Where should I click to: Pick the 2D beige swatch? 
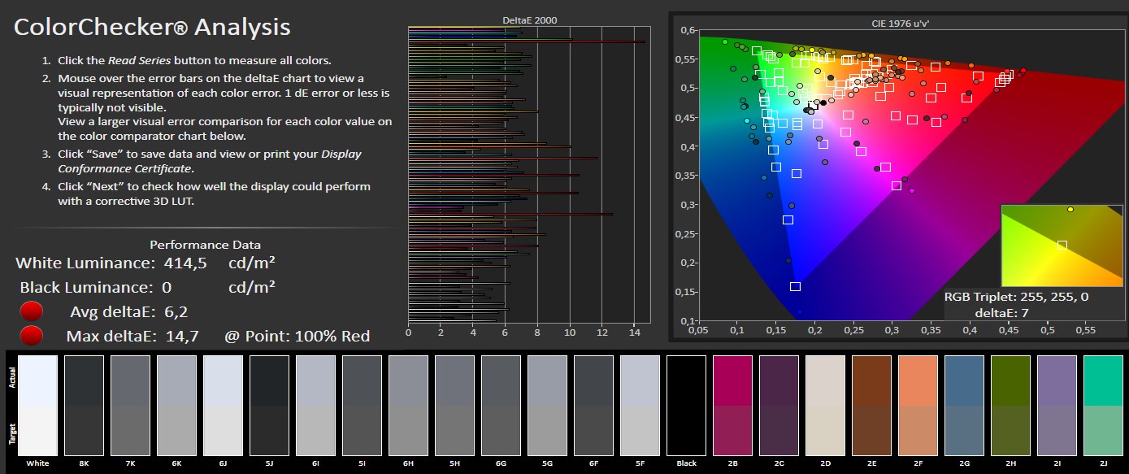(825, 405)
